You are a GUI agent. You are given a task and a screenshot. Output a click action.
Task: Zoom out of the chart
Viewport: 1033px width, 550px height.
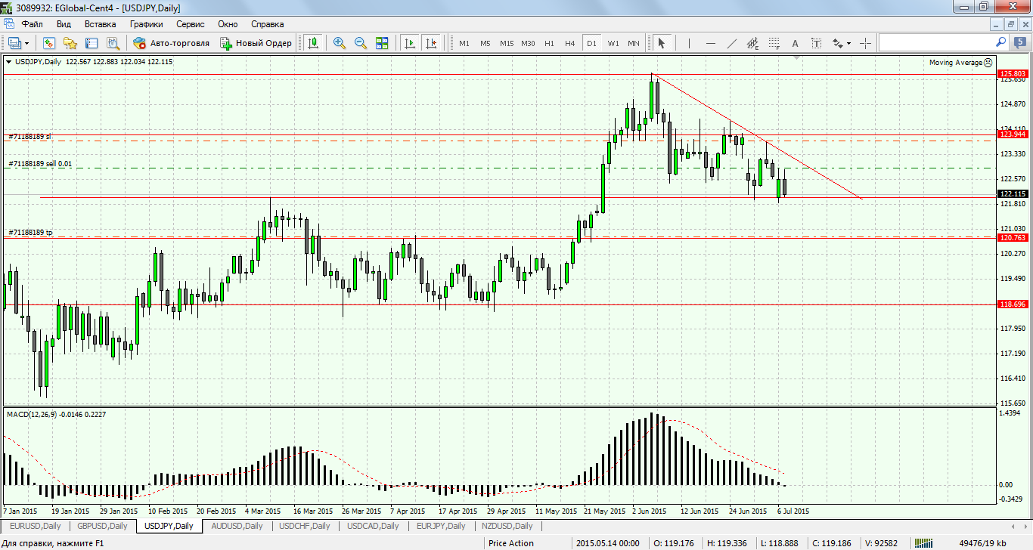click(x=361, y=43)
